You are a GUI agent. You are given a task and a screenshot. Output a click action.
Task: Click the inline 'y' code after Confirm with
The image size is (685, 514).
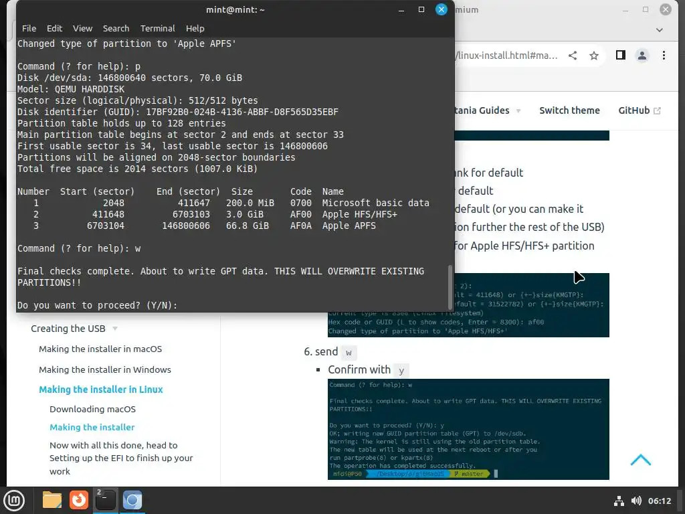(401, 371)
